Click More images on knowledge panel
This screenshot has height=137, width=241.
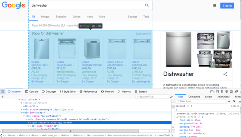(x=220, y=64)
